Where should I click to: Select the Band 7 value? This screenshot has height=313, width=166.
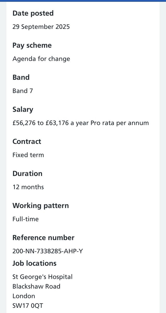(x=23, y=91)
